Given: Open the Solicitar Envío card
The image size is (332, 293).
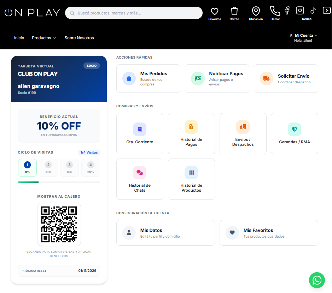Looking at the screenshot, I should click(286, 78).
